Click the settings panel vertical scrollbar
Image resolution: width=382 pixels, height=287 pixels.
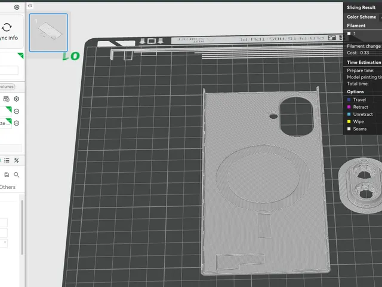point(22,227)
